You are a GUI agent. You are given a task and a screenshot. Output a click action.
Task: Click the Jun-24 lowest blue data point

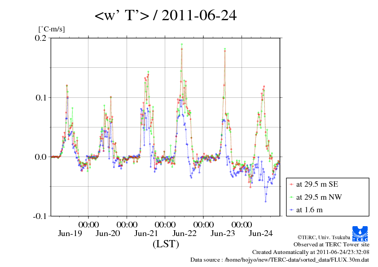pyautogui.click(x=266, y=201)
